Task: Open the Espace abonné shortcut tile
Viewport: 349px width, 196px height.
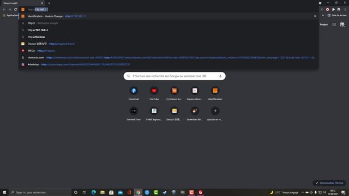Action: [x=195, y=93]
